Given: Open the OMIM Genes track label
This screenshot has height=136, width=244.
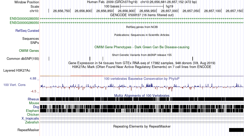Looking at the screenshot, I should click(29, 51).
